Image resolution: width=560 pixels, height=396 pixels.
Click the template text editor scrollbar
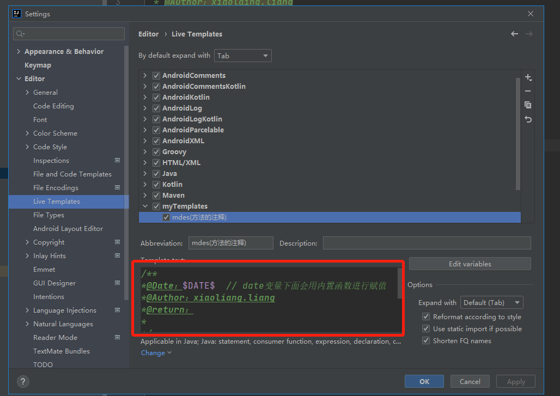pyautogui.click(x=400, y=283)
